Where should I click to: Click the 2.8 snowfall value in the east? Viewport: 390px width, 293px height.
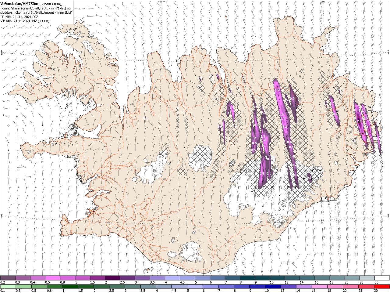359,121
